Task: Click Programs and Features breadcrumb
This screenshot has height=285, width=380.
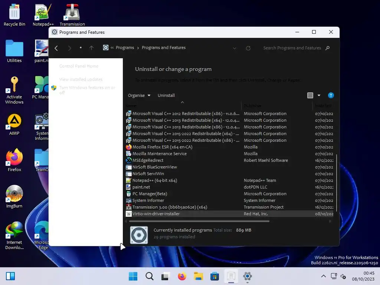Action: [164, 47]
